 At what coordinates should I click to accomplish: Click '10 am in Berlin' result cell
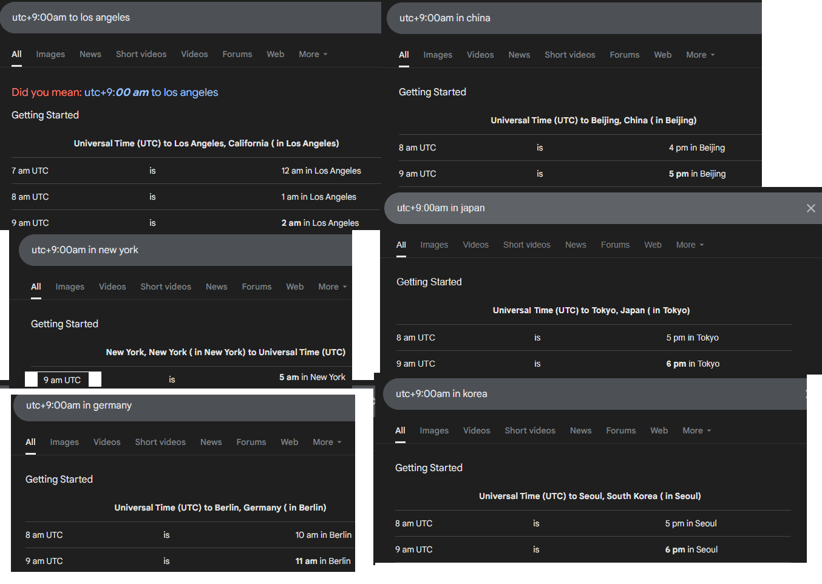pos(324,535)
